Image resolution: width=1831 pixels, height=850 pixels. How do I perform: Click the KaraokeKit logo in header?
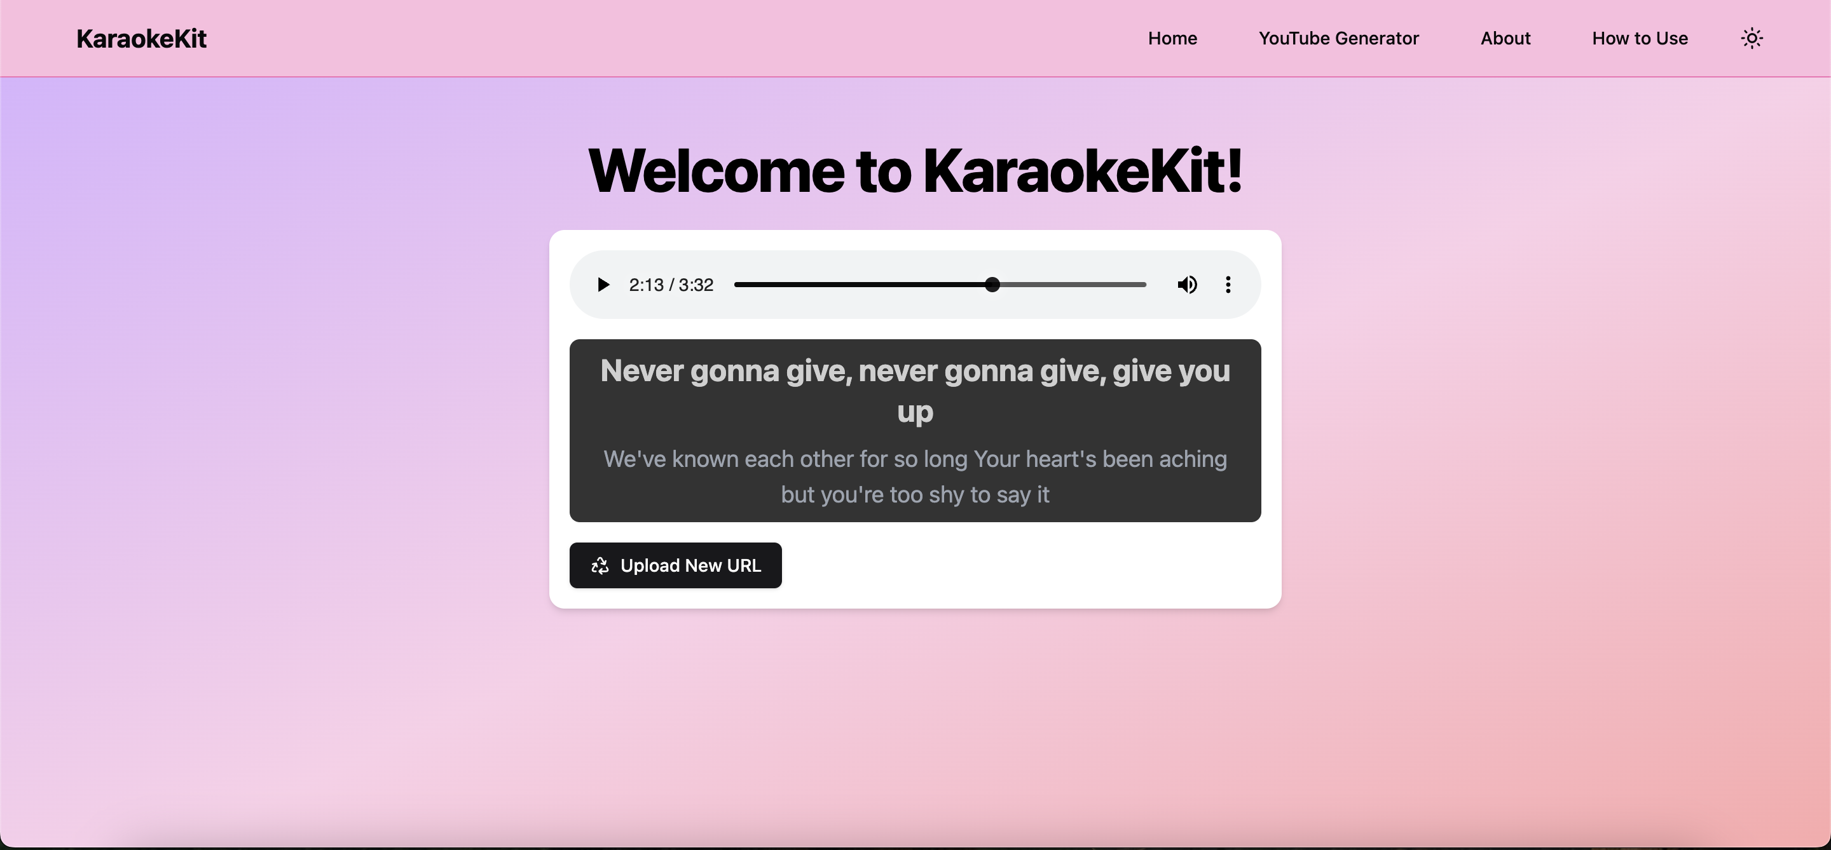click(x=141, y=38)
